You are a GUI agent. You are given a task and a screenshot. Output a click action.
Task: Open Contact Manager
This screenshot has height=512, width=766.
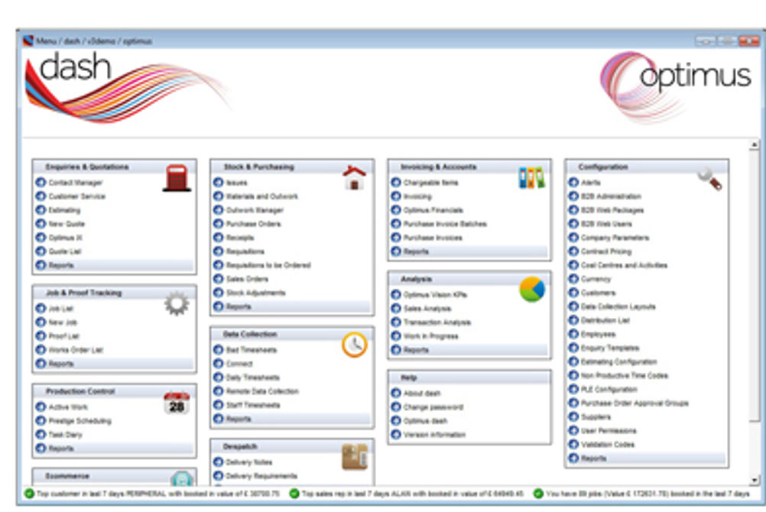(75, 183)
